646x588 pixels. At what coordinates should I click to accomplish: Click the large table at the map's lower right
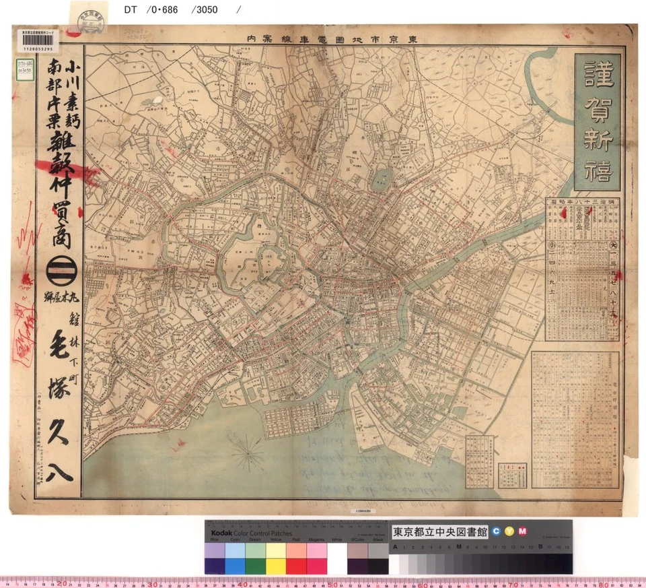pos(575,420)
